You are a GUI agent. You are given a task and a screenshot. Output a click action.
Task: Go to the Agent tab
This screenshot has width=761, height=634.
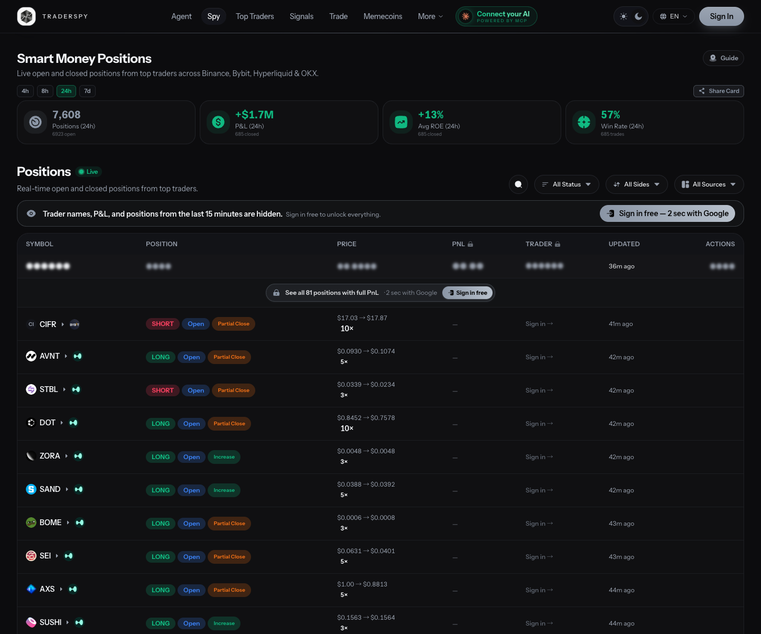[181, 16]
